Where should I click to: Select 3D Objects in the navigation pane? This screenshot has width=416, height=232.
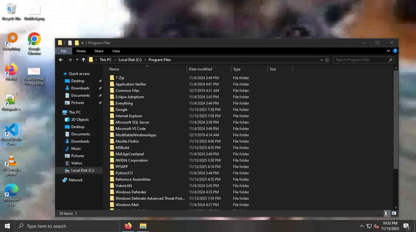[80, 120]
